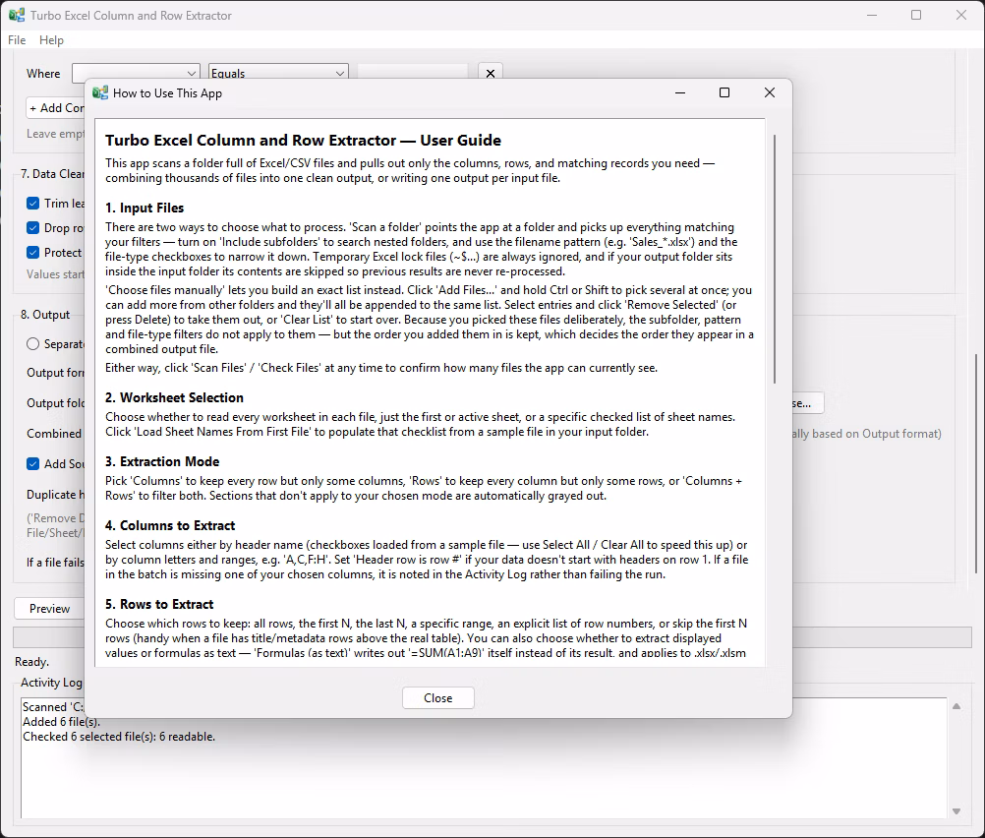Screen dimensions: 985x838
Task: Click the 'Activity Log' label
Action: (51, 683)
